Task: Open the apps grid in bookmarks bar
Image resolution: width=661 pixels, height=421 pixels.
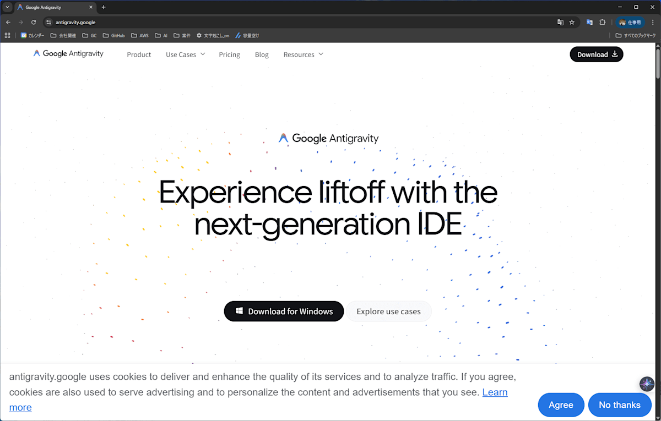Action: pos(7,35)
